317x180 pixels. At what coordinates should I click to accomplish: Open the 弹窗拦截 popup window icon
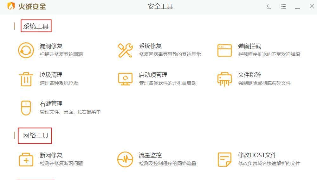(x=224, y=50)
